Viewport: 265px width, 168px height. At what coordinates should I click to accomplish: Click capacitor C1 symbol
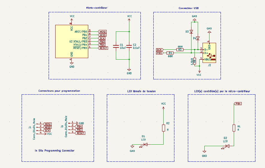pos(116,46)
